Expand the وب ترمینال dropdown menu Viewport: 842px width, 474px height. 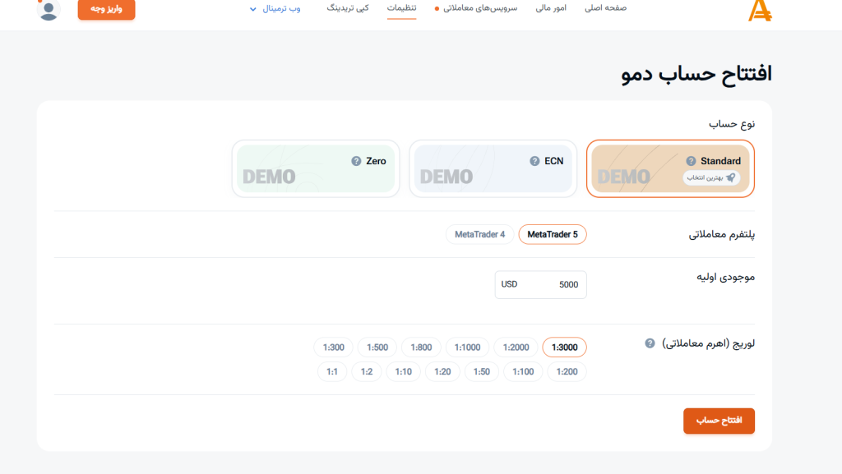(x=275, y=8)
